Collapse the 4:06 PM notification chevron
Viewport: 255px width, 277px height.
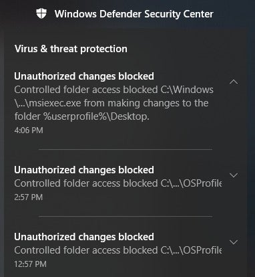click(234, 82)
